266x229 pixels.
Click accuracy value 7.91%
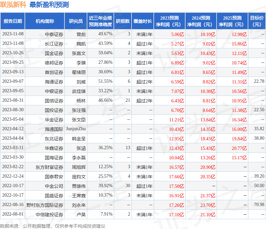[107, 214]
